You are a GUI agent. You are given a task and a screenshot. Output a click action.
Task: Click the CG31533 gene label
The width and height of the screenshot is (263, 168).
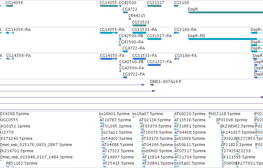tap(141, 22)
